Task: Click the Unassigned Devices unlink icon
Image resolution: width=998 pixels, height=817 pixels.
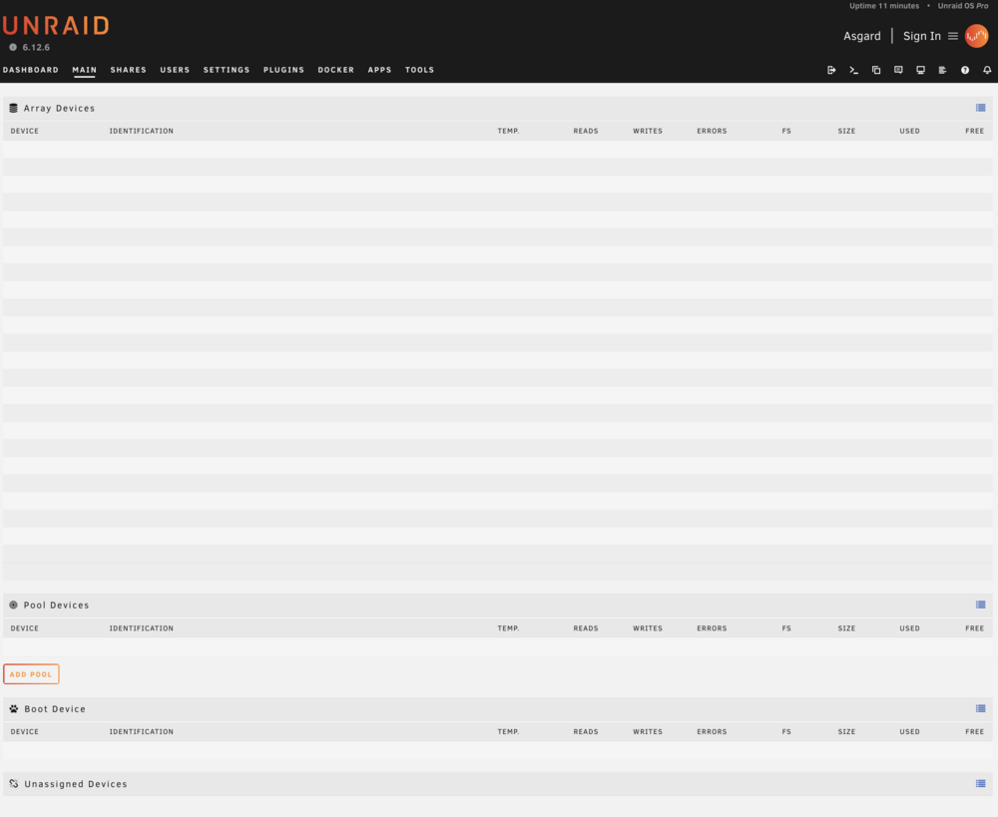Action: pyautogui.click(x=13, y=784)
